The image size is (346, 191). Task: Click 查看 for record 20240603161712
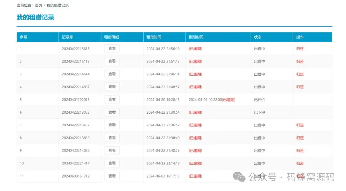tap(112, 176)
